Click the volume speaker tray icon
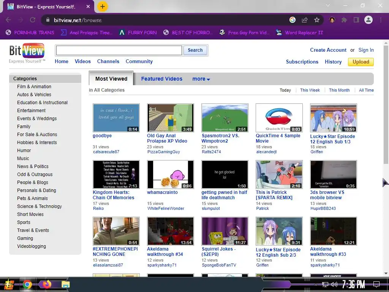389x292 pixels. 334,284
